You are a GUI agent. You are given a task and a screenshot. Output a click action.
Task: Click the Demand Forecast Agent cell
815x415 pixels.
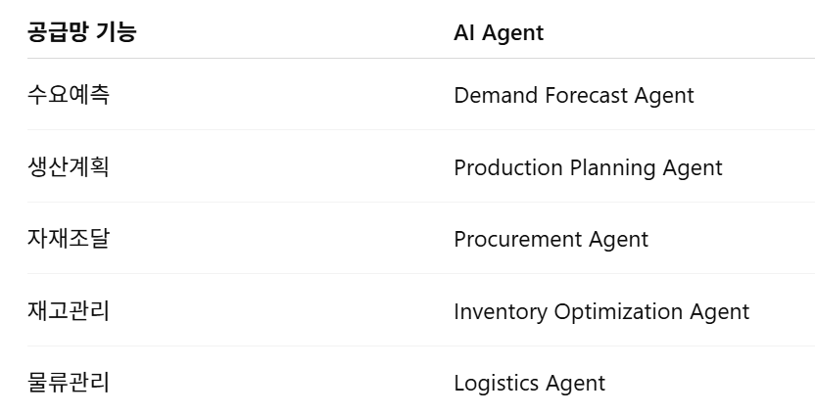point(573,95)
